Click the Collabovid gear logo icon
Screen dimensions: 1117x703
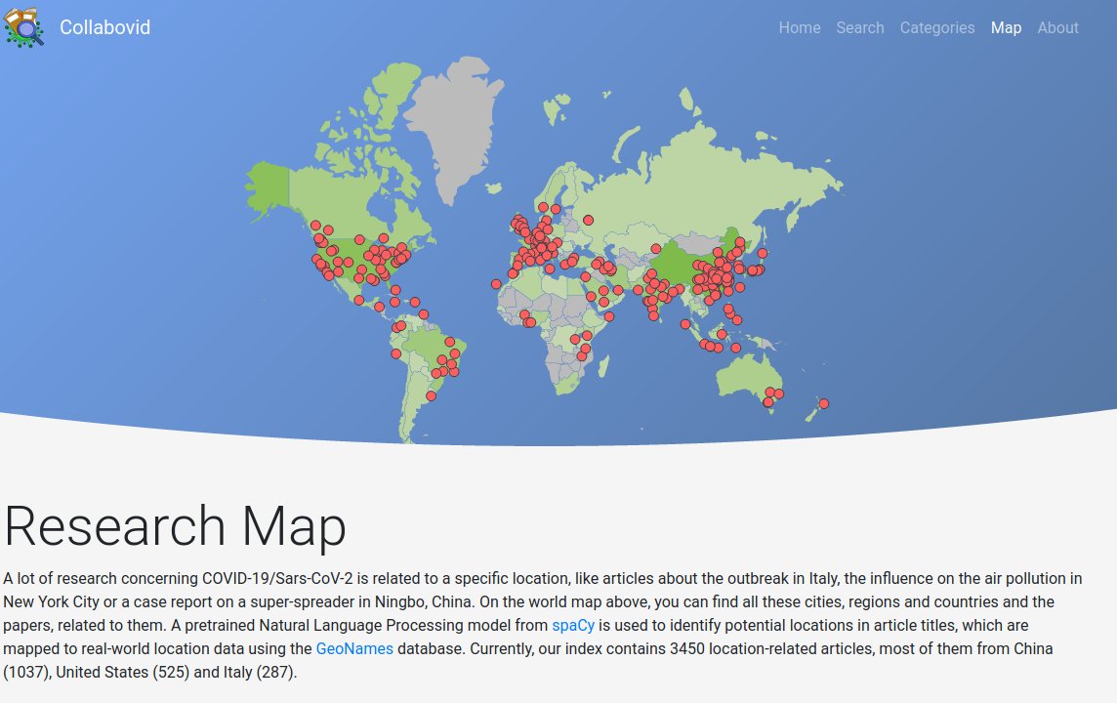pos(23,27)
